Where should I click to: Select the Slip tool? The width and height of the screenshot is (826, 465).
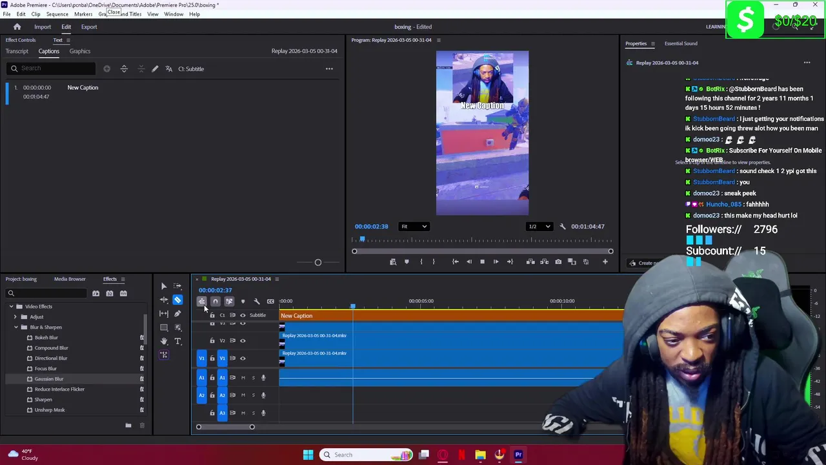point(164,313)
